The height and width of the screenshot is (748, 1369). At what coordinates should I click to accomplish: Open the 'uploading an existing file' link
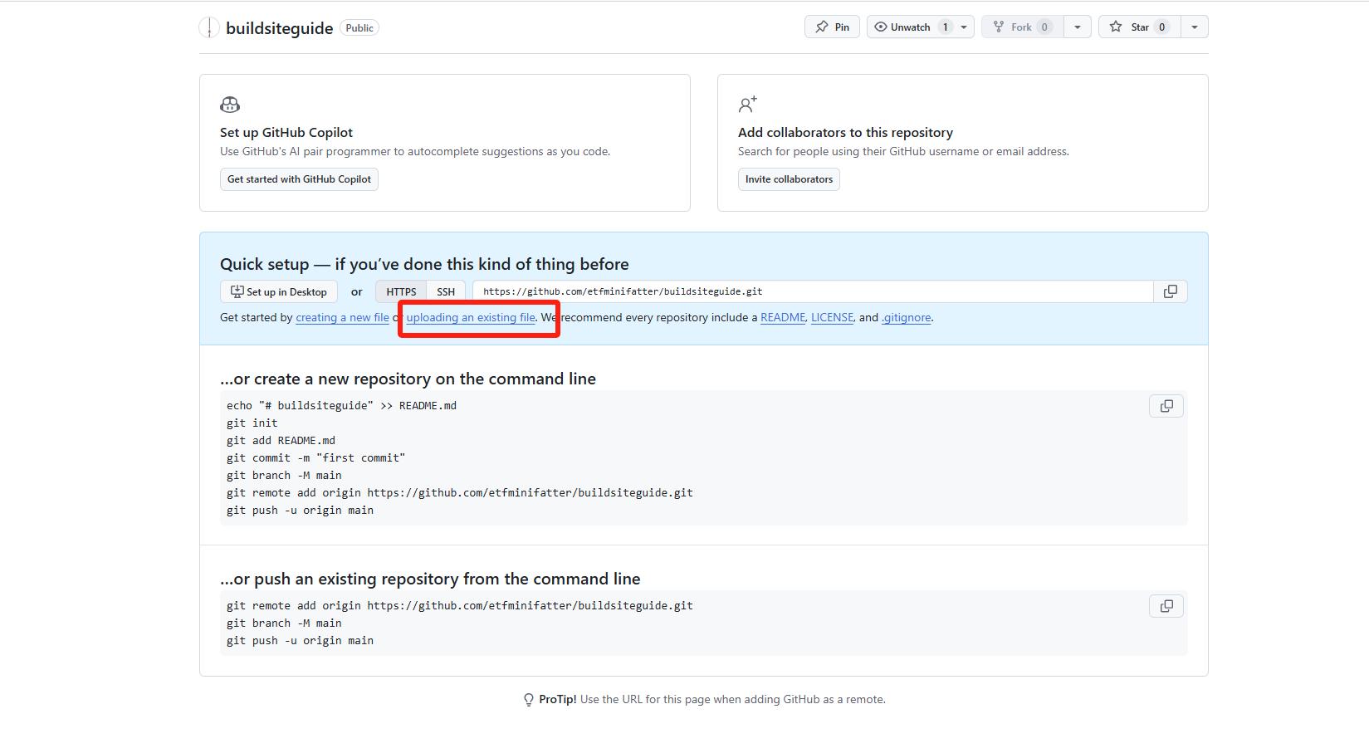tap(471, 318)
